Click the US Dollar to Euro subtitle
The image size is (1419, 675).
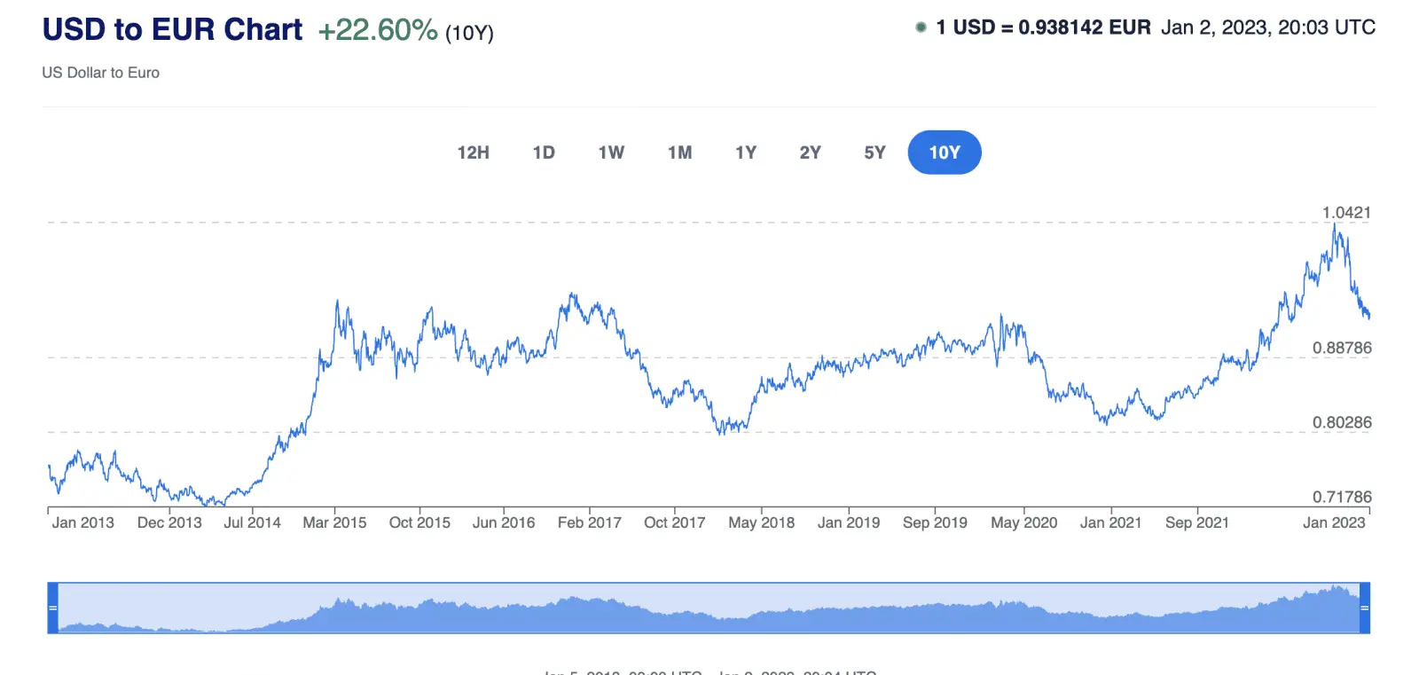tap(101, 73)
